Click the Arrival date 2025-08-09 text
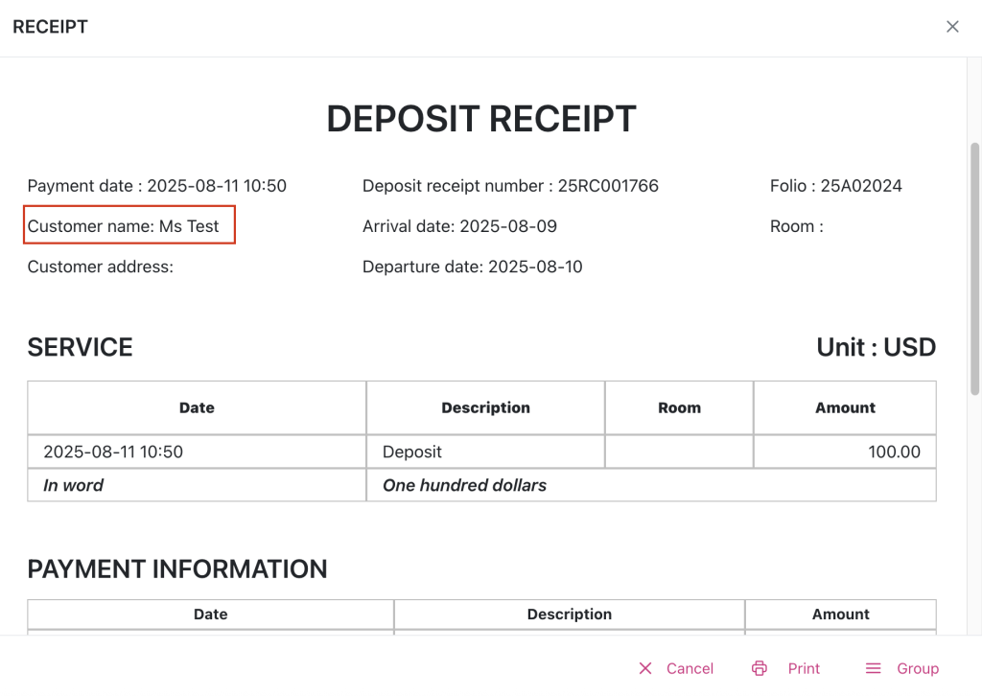 (x=459, y=226)
